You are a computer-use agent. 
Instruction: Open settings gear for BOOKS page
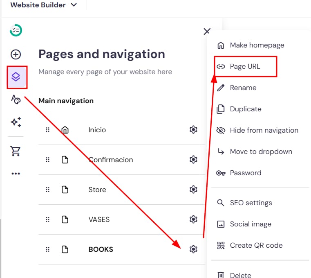coord(193,249)
